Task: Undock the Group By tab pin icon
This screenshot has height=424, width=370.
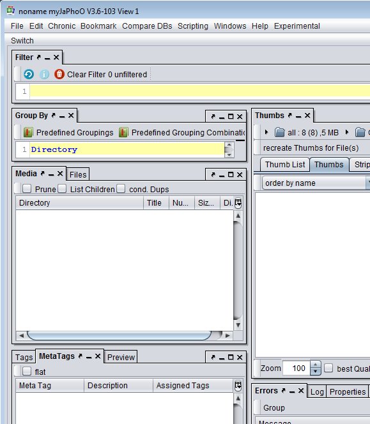Action: tap(53, 116)
